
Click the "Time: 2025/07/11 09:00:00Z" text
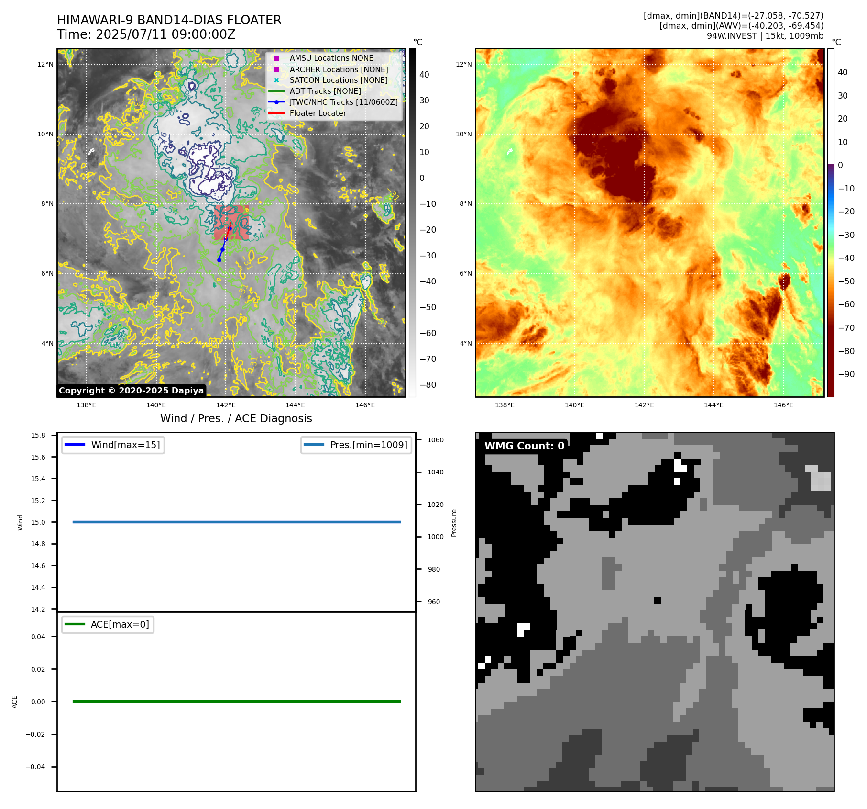pyautogui.click(x=146, y=34)
